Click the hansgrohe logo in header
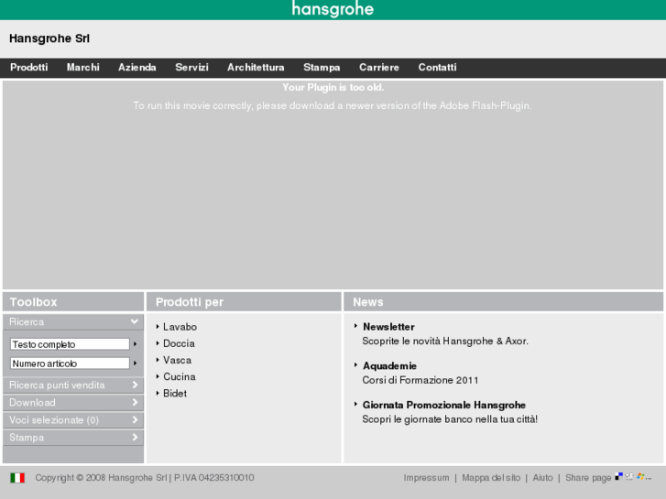This screenshot has width=666, height=499. 333,9
